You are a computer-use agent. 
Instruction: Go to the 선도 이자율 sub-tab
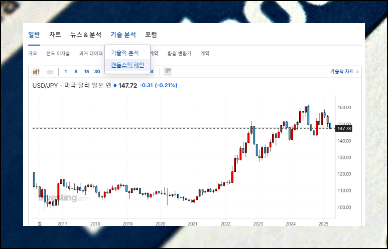pos(58,53)
